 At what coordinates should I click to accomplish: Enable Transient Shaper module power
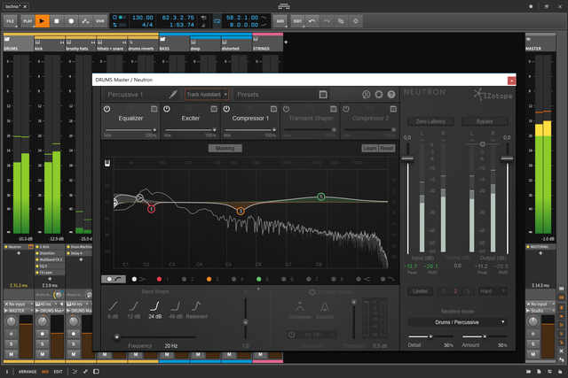coord(286,109)
